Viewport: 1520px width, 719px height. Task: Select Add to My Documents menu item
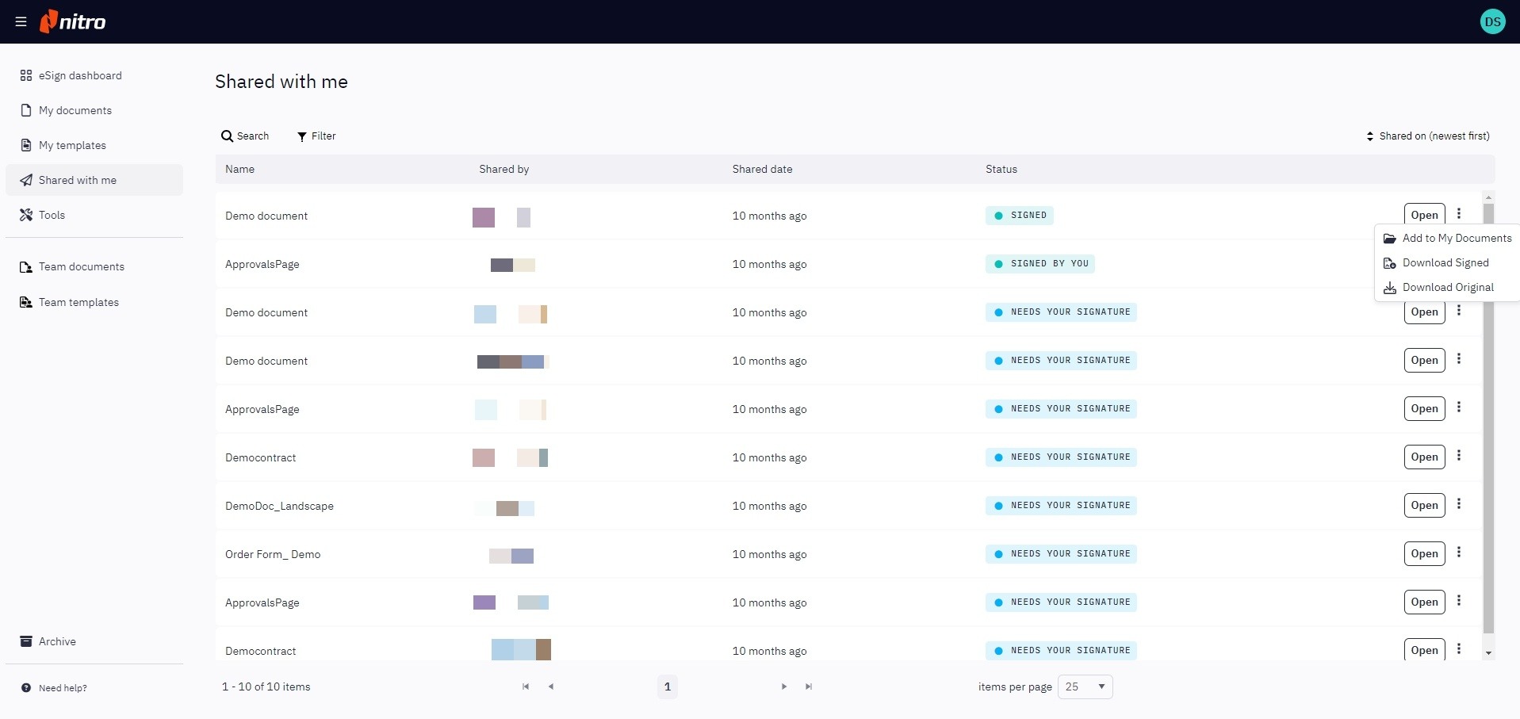pos(1456,239)
